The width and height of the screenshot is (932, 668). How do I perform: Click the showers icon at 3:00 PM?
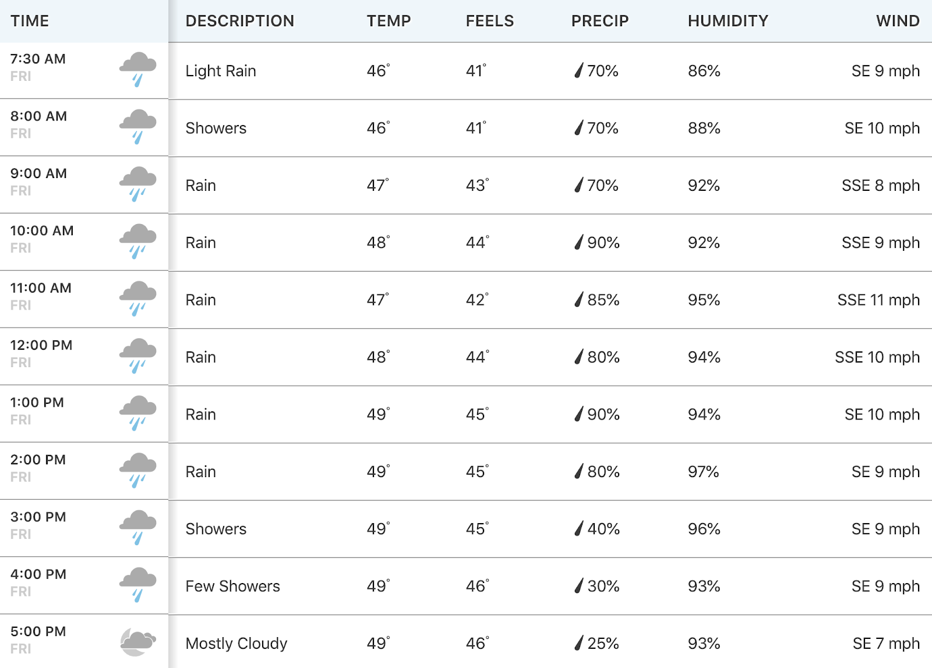(138, 528)
